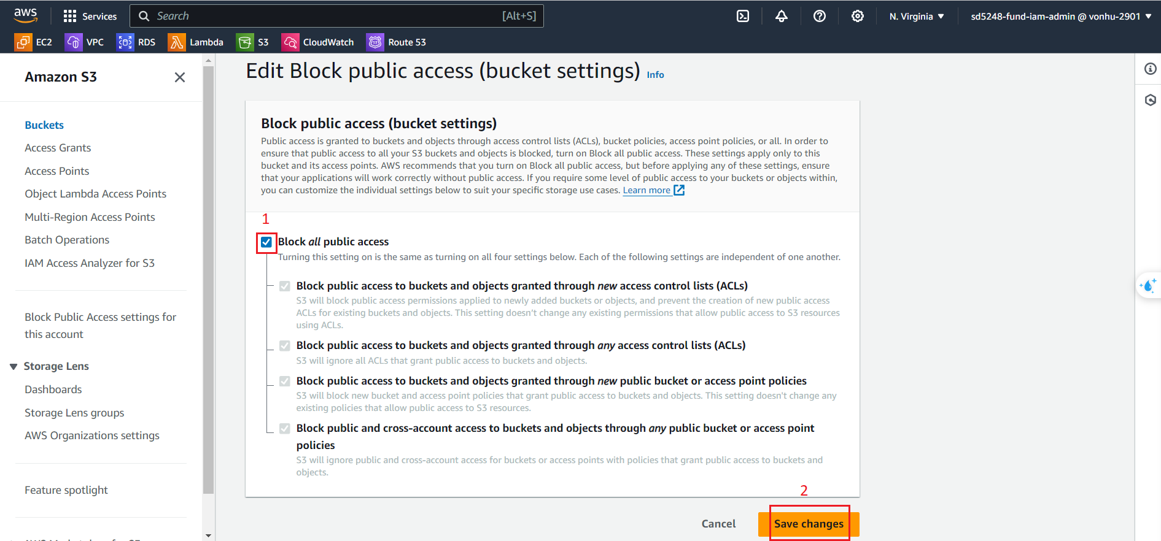Open the CloudWatch service shortcut
The height and width of the screenshot is (541, 1161).
[317, 42]
